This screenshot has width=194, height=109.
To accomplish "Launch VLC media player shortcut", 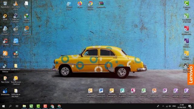I will pos(16,6).
